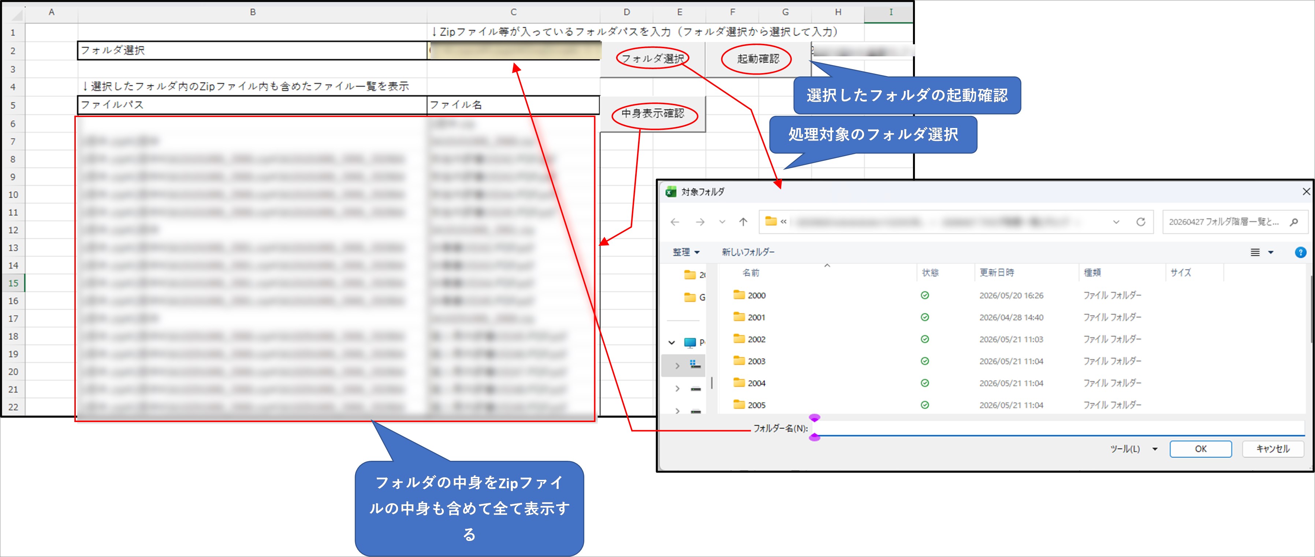
Task: Navigate up one folder level
Action: (x=743, y=222)
